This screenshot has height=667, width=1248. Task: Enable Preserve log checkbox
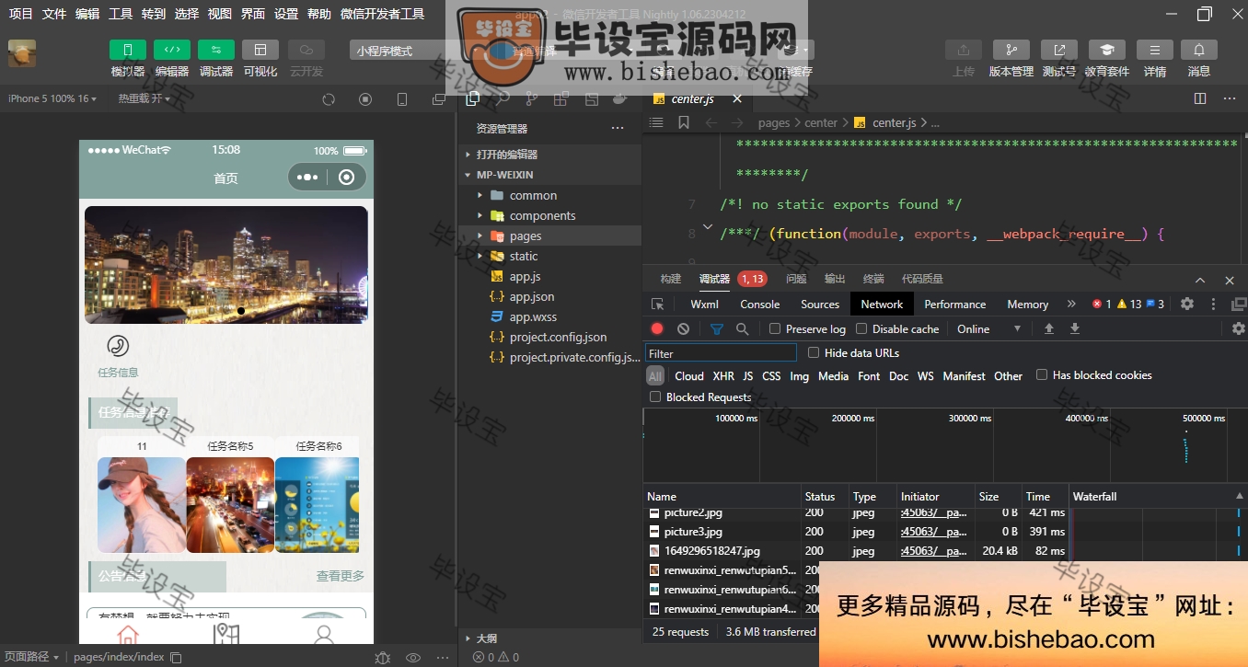point(775,328)
